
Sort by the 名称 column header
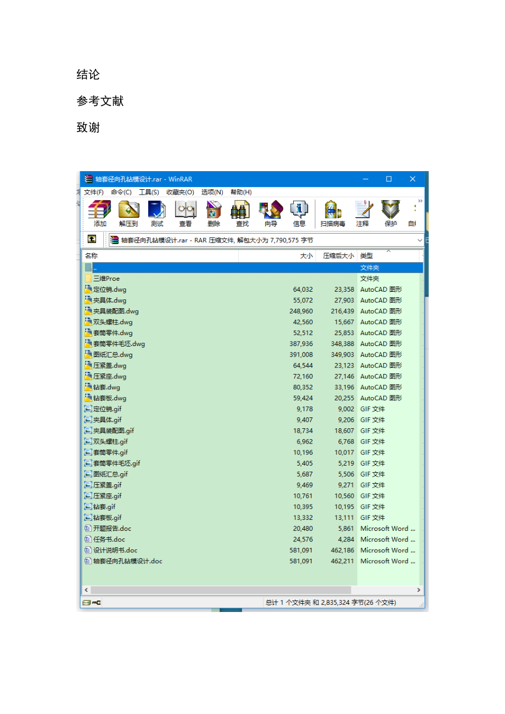tap(160, 256)
